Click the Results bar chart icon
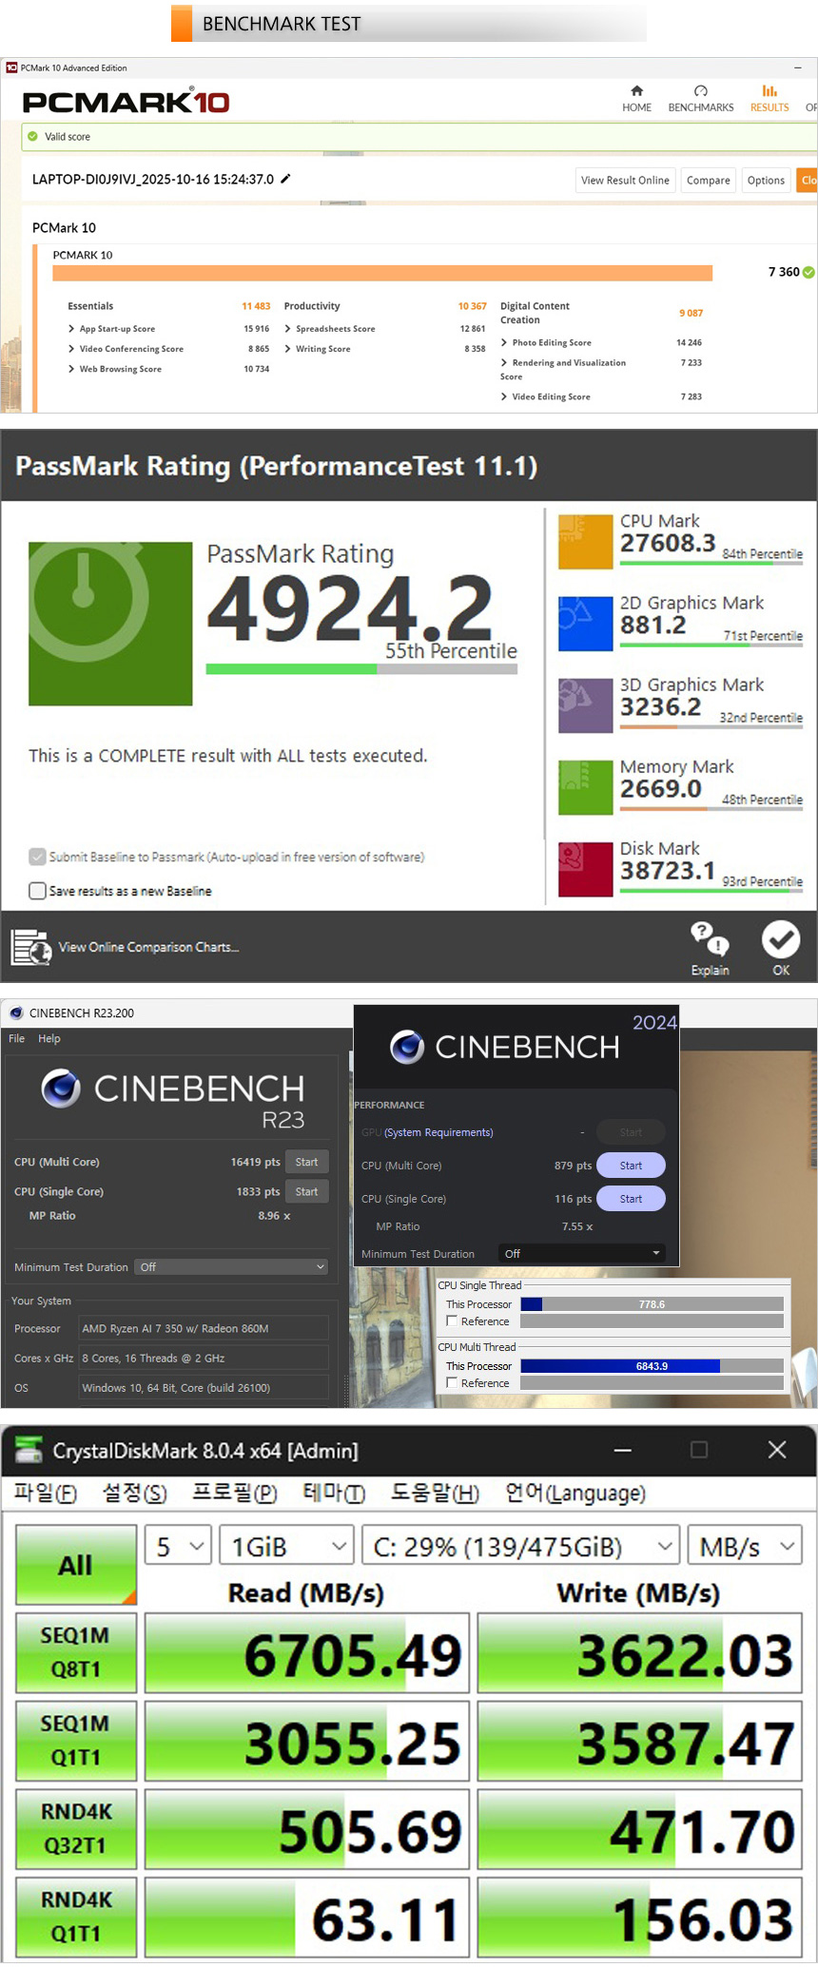Image resolution: width=818 pixels, height=1967 pixels. coord(769,91)
